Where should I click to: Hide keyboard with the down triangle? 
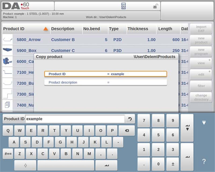(x=204, y=123)
